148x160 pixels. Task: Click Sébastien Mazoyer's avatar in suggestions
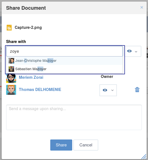11,69
